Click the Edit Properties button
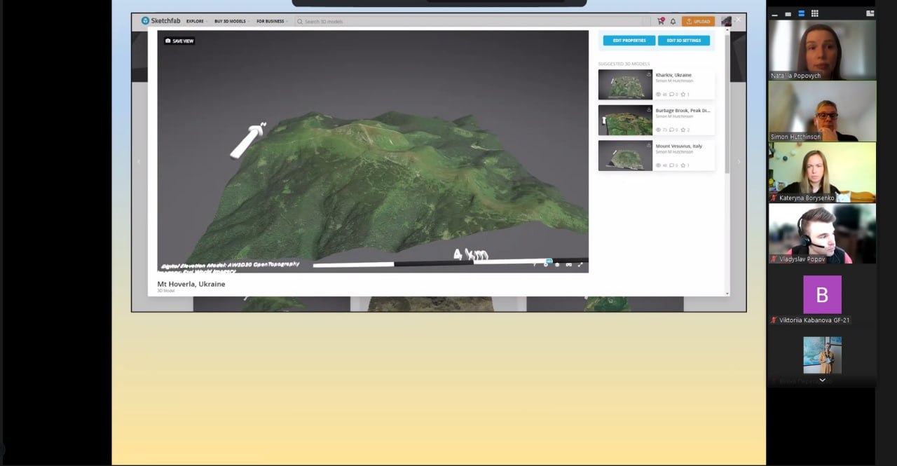The width and height of the screenshot is (897, 466). pos(629,41)
